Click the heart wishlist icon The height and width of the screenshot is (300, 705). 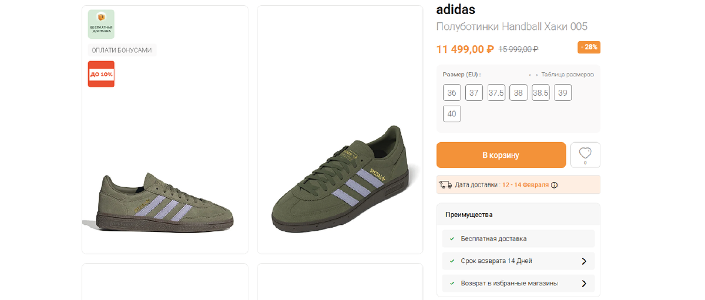pyautogui.click(x=585, y=154)
